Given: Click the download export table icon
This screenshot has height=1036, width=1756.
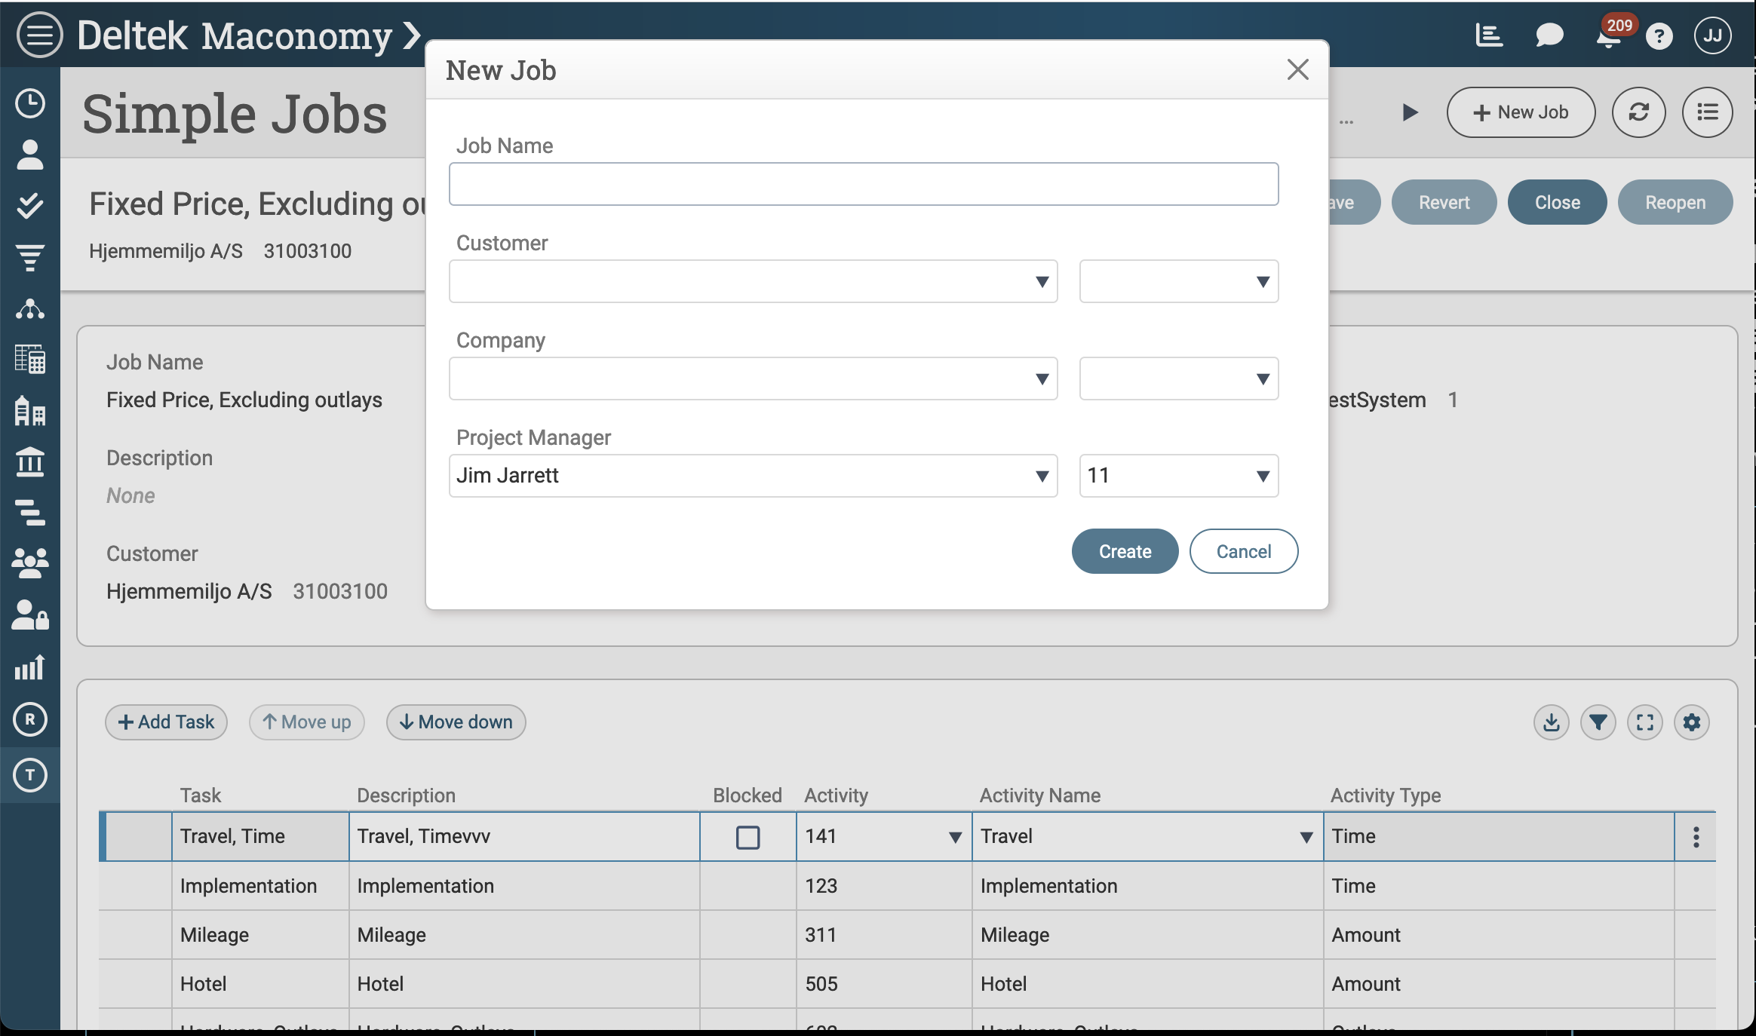Looking at the screenshot, I should 1551,722.
